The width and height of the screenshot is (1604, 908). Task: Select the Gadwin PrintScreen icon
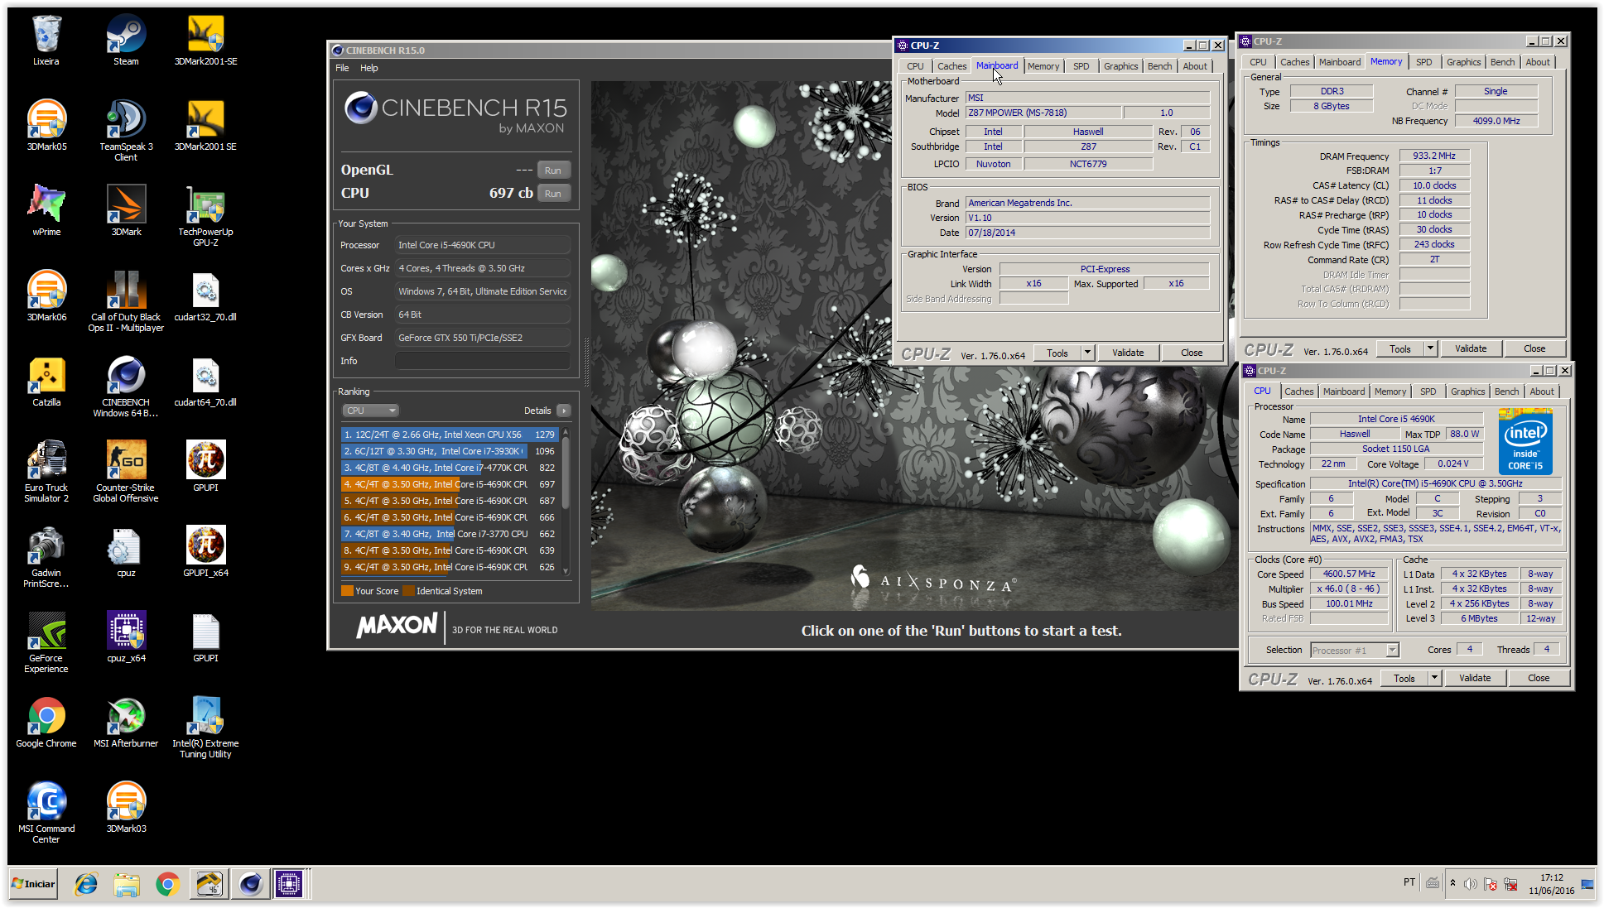[46, 557]
